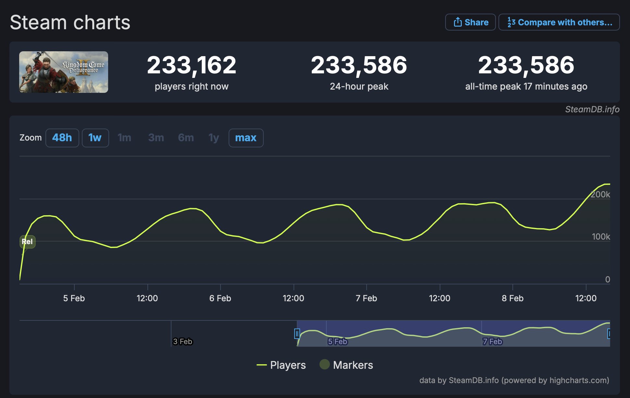630x398 pixels.
Task: Click the 200k y-axis label
Action: 600,194
